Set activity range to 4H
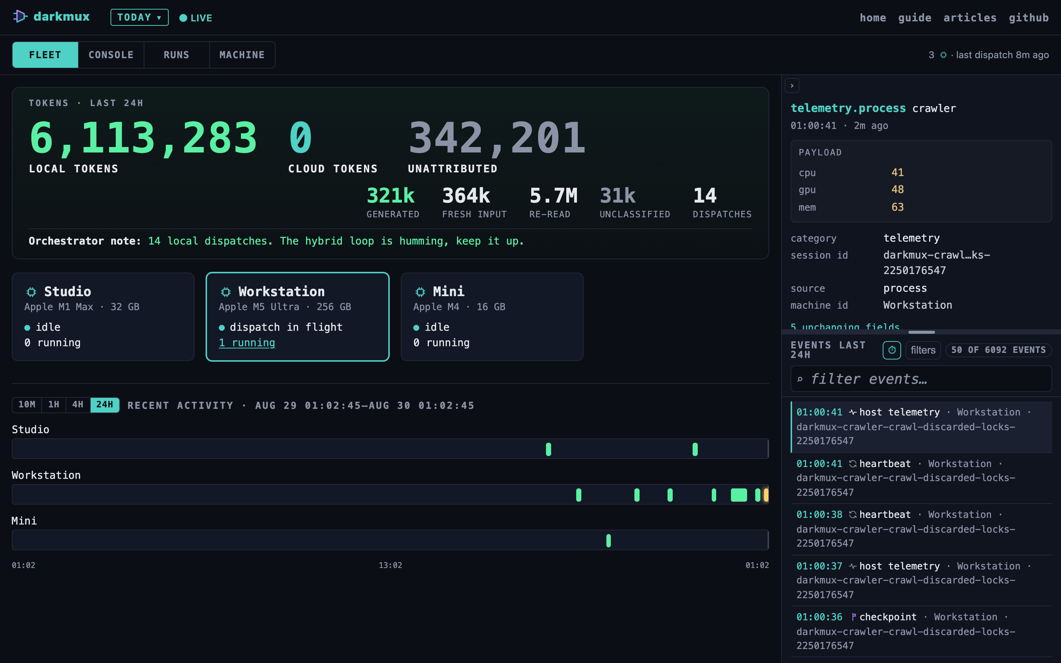The image size is (1061, 663). click(x=78, y=404)
